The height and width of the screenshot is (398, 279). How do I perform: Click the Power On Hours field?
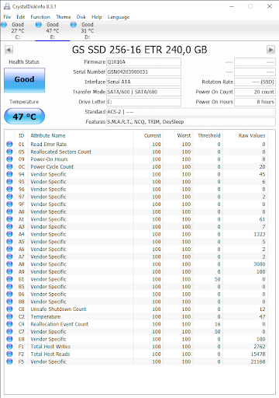[x=255, y=102]
